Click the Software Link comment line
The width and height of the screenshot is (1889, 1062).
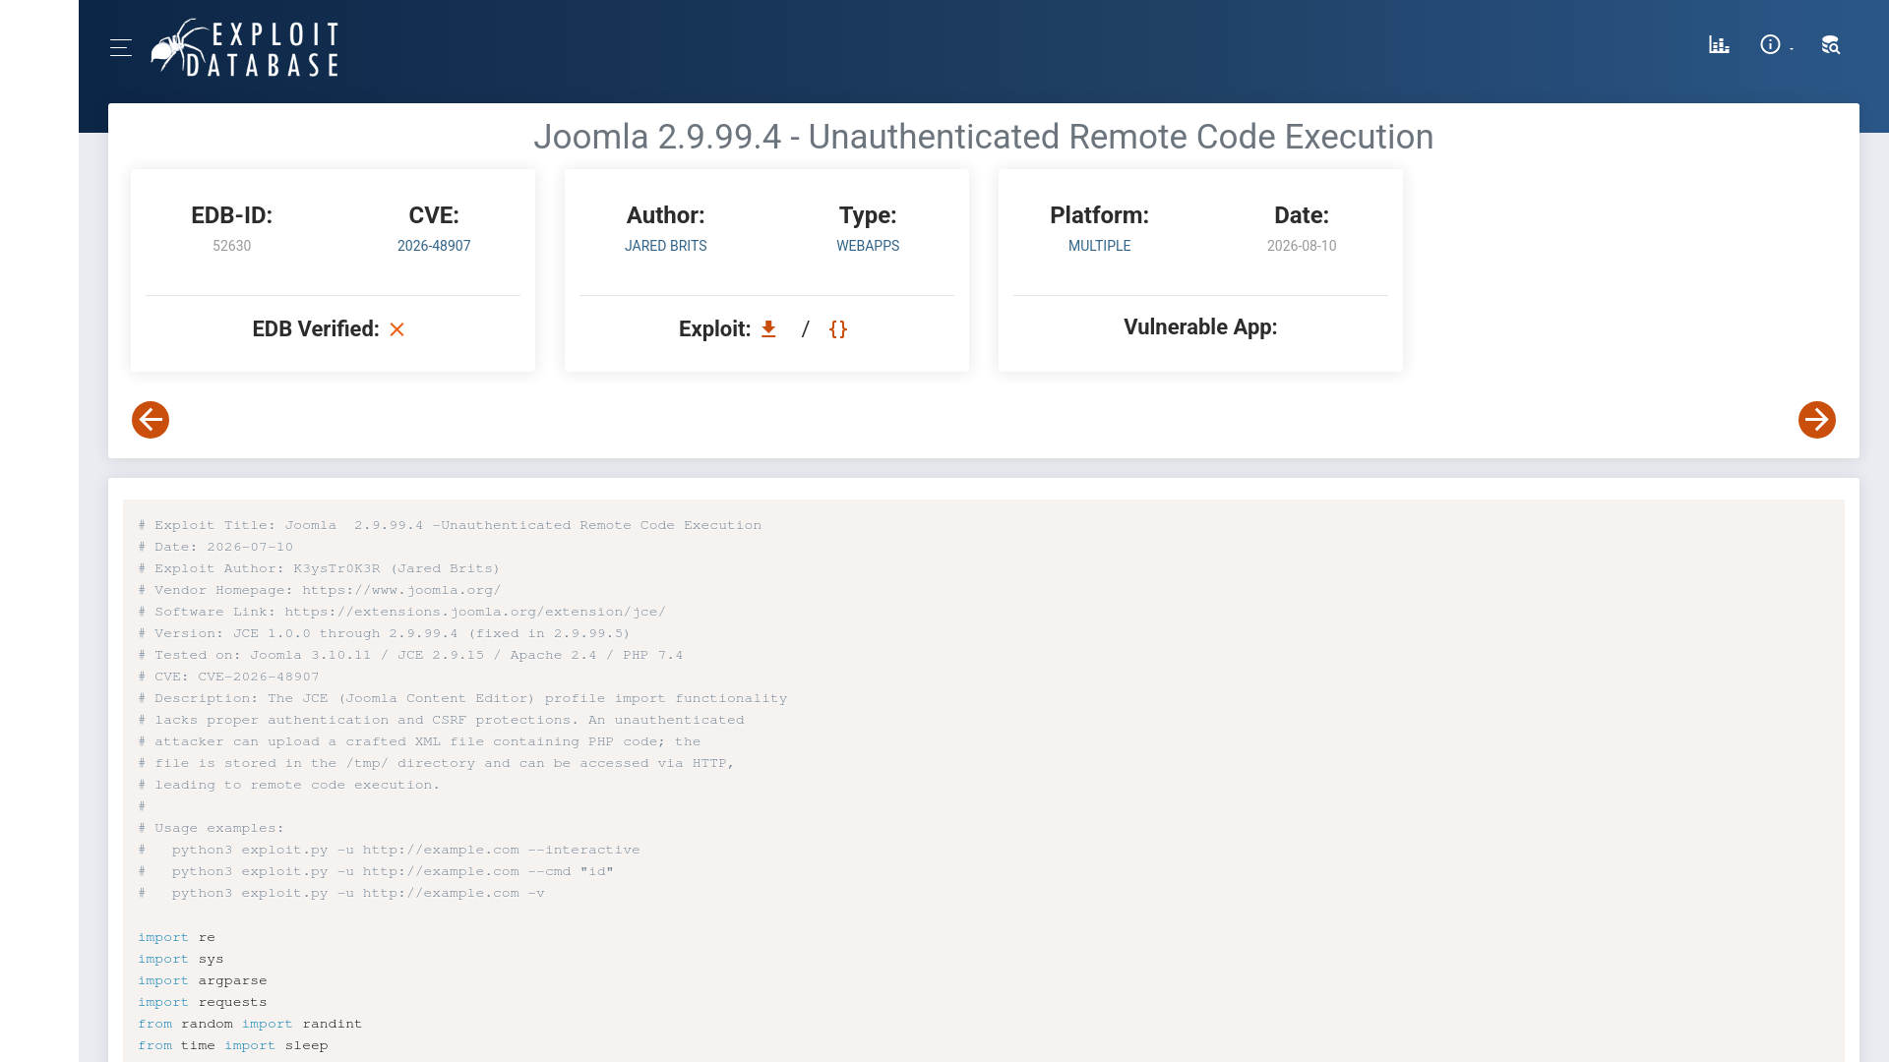point(401,612)
